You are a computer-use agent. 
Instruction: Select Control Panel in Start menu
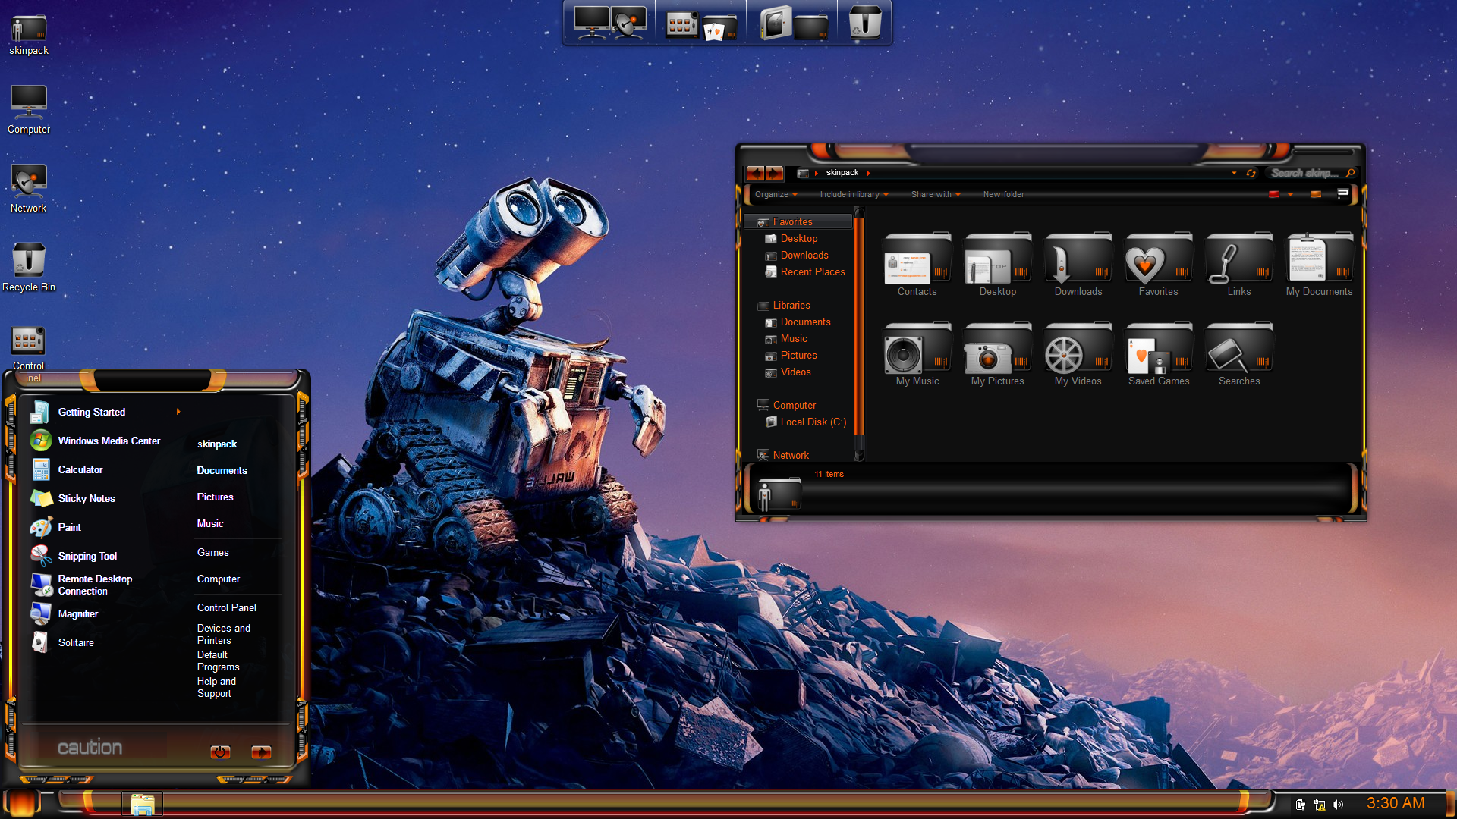point(227,607)
